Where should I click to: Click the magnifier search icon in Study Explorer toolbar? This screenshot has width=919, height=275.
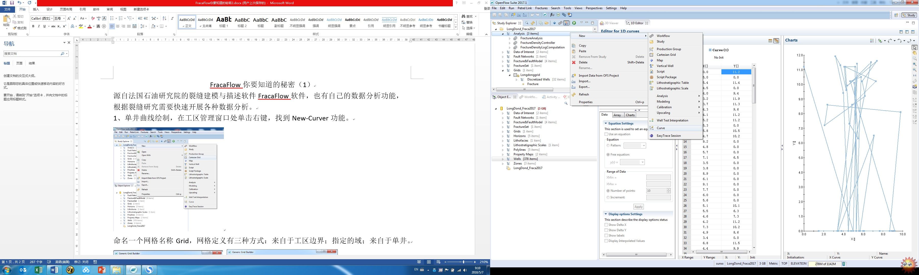(x=527, y=23)
